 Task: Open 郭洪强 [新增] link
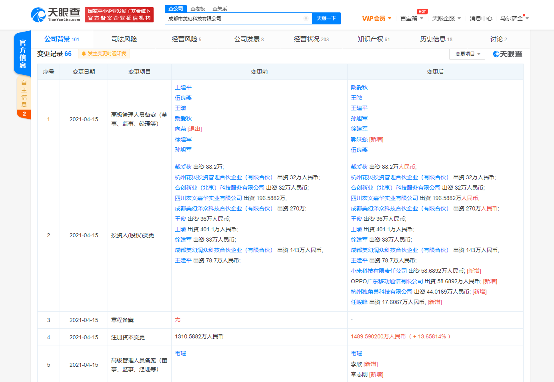[x=367, y=139]
